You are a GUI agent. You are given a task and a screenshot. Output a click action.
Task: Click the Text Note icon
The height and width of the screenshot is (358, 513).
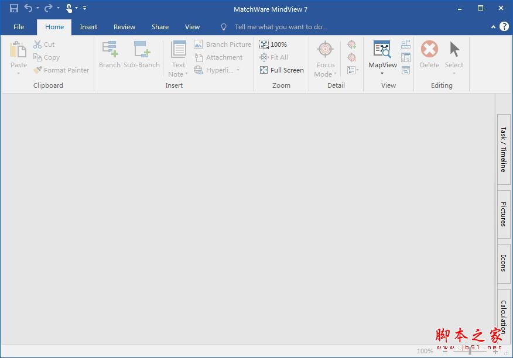(178, 49)
